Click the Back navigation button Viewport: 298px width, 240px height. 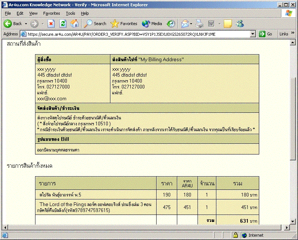coord(13,24)
